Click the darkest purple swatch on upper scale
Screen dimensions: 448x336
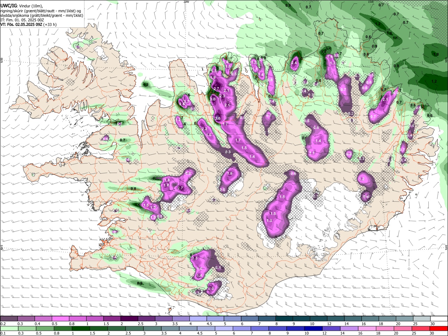[129, 319]
